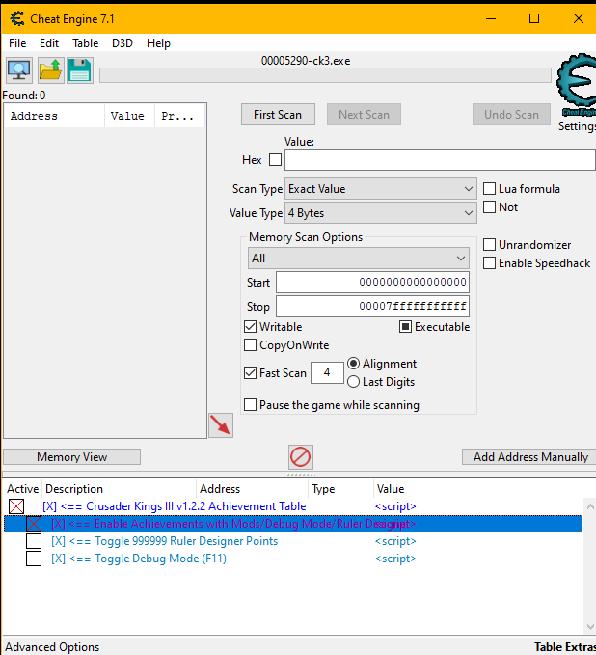
Task: Select the Last Digits radio button
Action: (353, 382)
